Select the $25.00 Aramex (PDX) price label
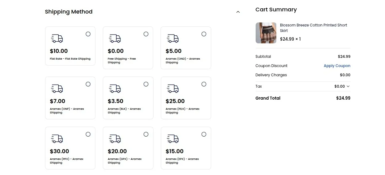The height and width of the screenshot is (175, 385). click(x=175, y=101)
